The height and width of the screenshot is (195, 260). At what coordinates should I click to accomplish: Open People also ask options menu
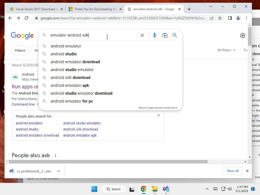click(x=56, y=156)
